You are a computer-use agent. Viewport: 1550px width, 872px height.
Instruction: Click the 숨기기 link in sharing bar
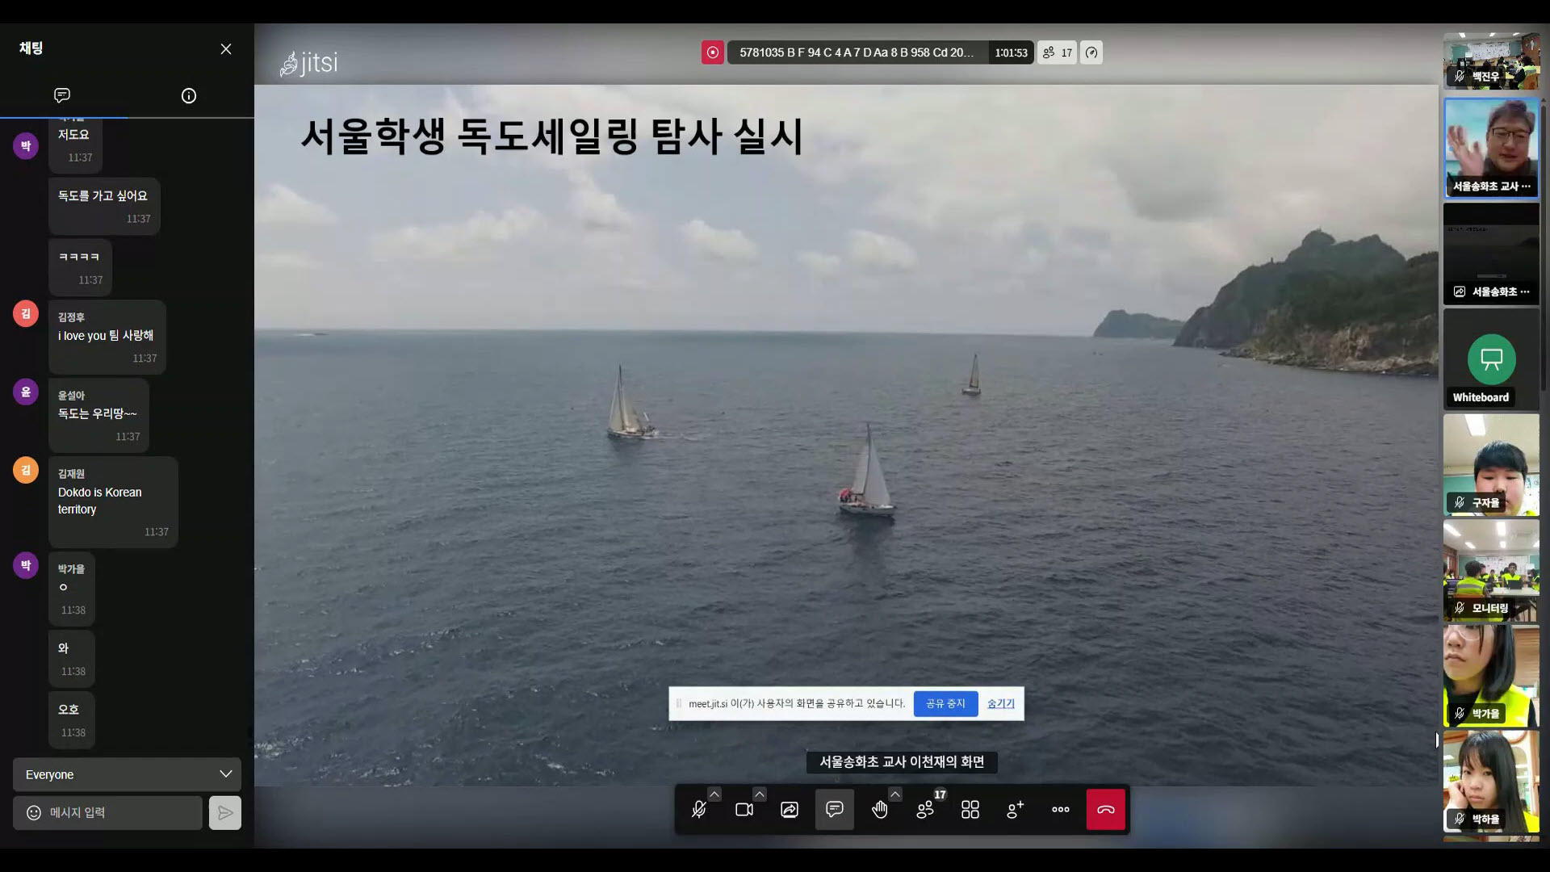click(1001, 703)
